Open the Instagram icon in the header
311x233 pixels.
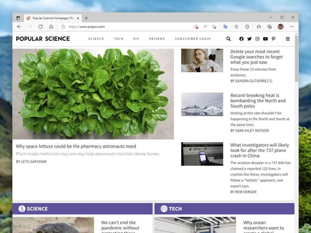257,39
